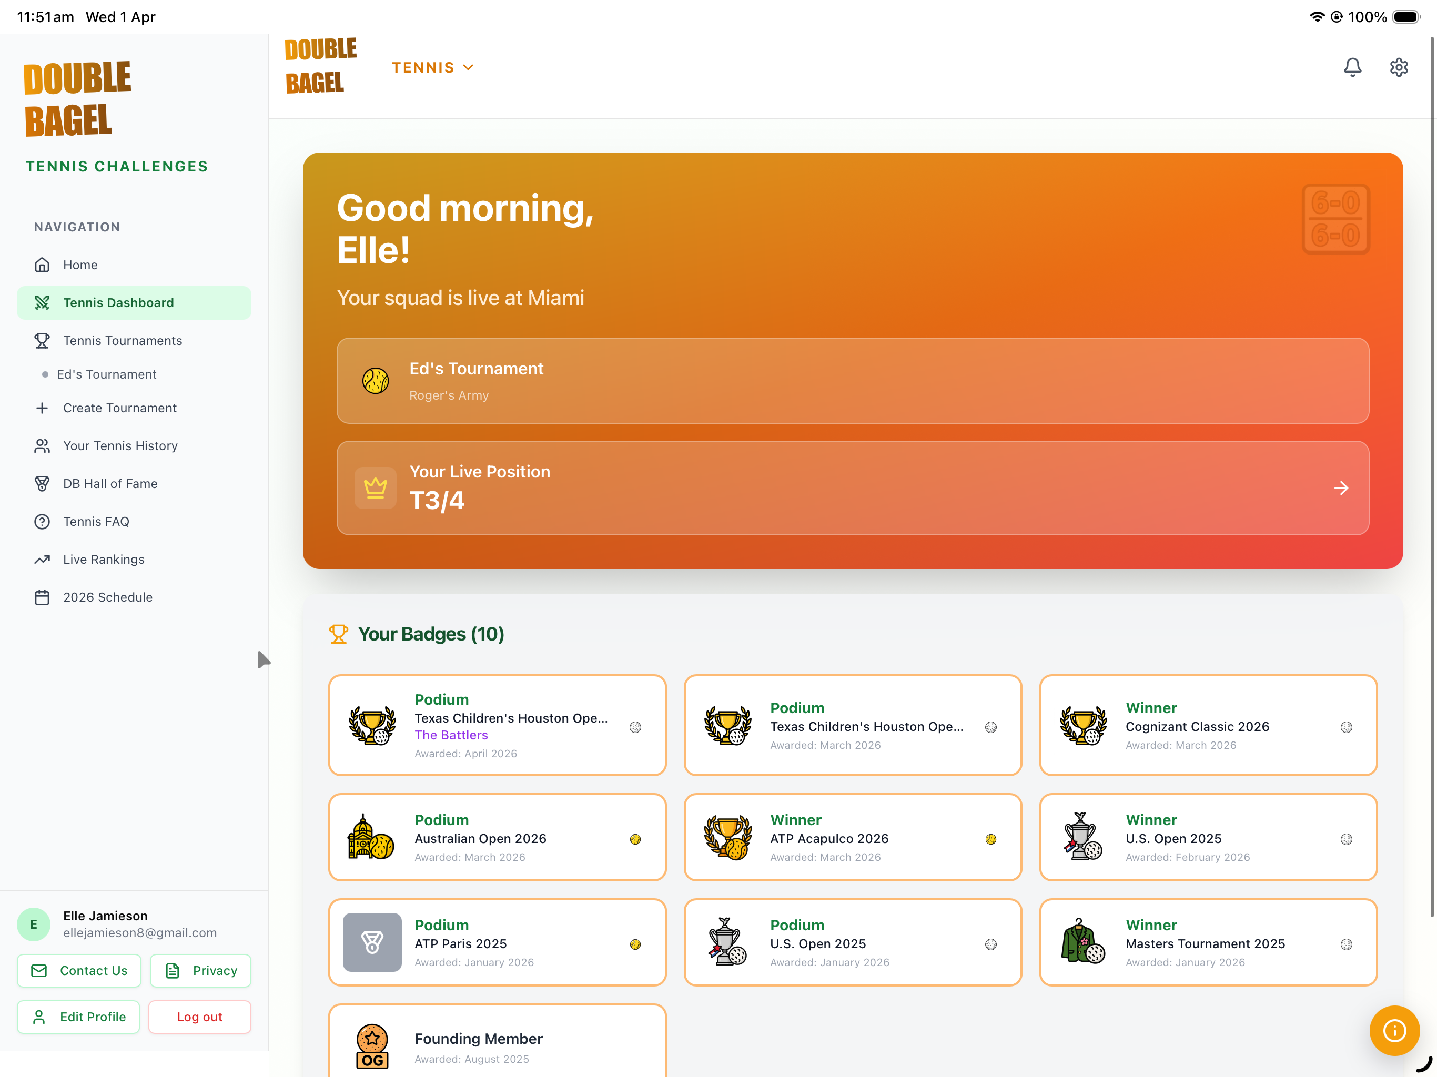Click the Edit Profile button
This screenshot has width=1437, height=1077.
tap(78, 1017)
